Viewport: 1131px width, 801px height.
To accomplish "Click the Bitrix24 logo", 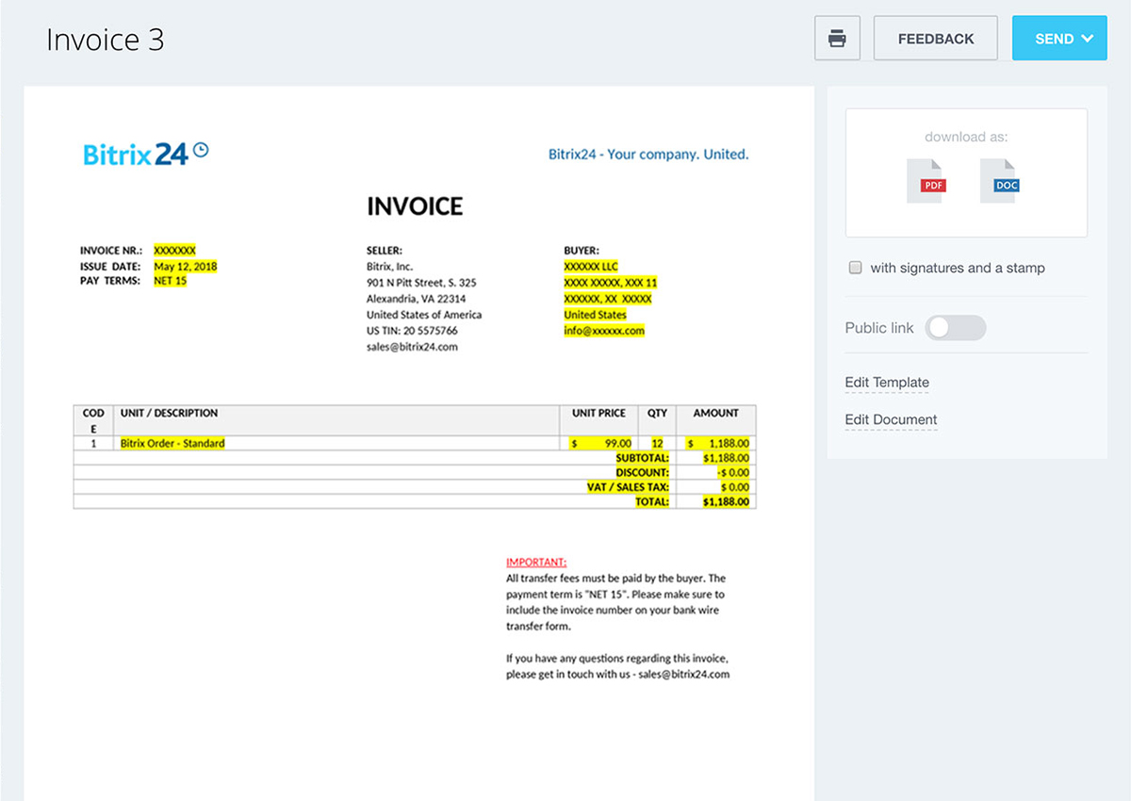I will pos(146,154).
